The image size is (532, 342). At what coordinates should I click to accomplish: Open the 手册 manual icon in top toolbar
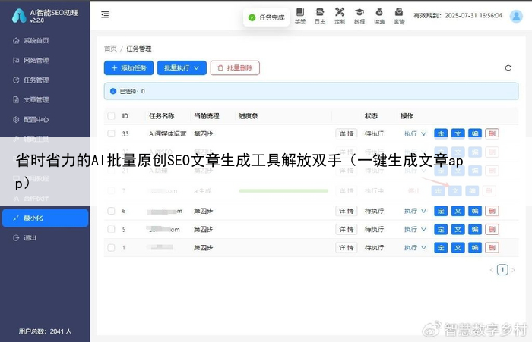click(x=300, y=15)
